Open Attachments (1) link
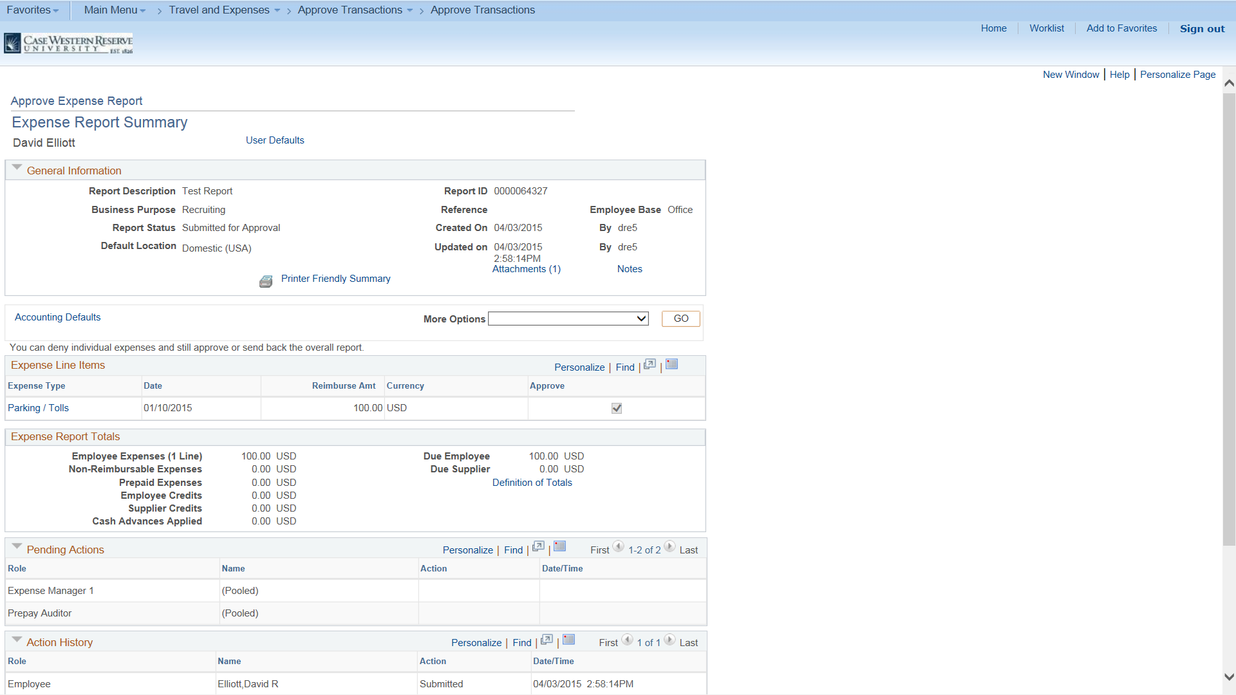1236x695 pixels. tap(526, 268)
